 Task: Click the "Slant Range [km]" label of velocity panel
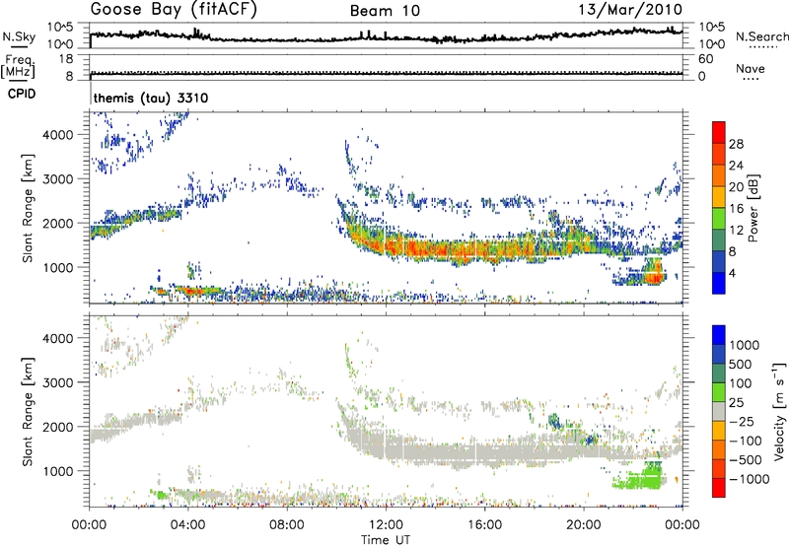(28, 411)
